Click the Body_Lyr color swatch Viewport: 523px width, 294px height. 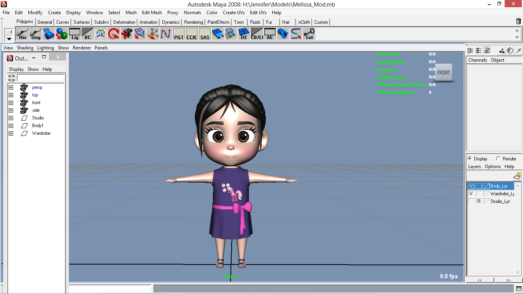pyautogui.click(x=487, y=186)
